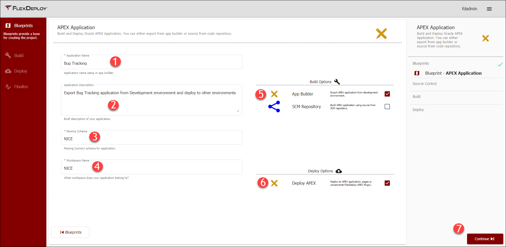
Task: Click the App Builder APEX icon
Action: 274,94
